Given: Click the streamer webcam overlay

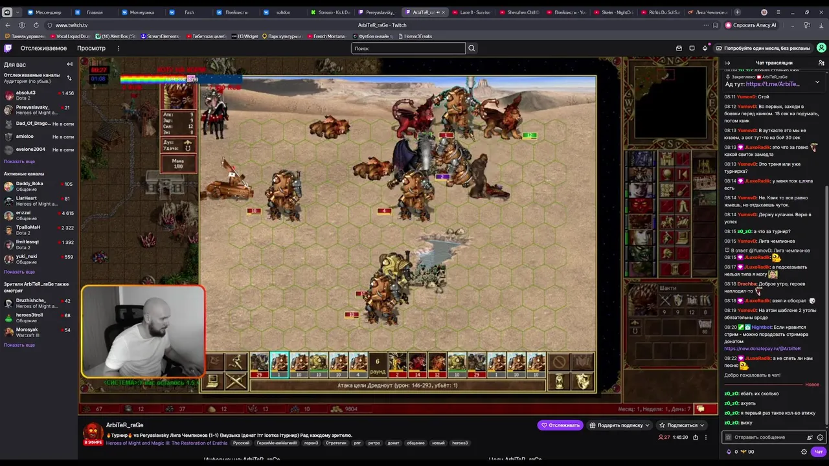Looking at the screenshot, I should click(x=143, y=331).
